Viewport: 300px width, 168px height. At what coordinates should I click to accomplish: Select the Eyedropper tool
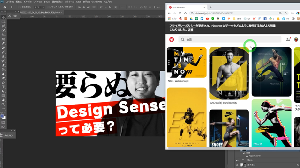pos(3,43)
